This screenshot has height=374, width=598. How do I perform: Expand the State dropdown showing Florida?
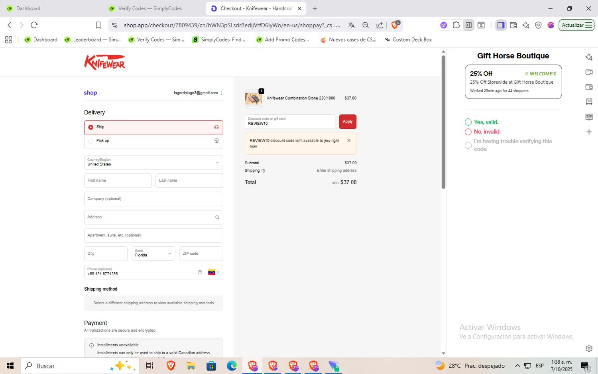point(153,254)
